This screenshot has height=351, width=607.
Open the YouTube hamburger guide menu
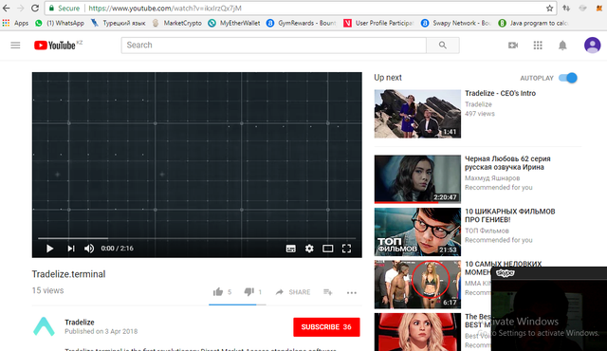click(15, 46)
